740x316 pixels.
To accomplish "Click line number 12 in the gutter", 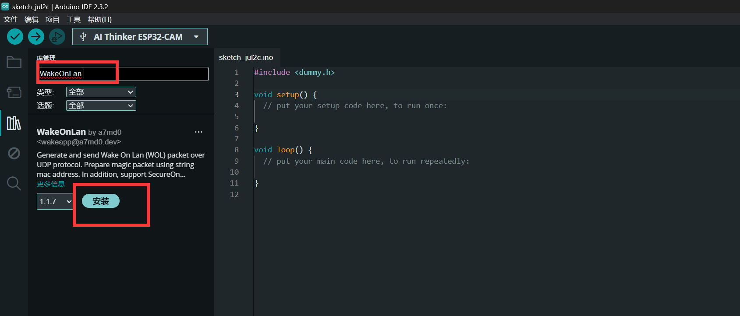I will tap(234, 194).
